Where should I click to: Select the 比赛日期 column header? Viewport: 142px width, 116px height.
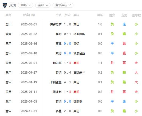29,15
